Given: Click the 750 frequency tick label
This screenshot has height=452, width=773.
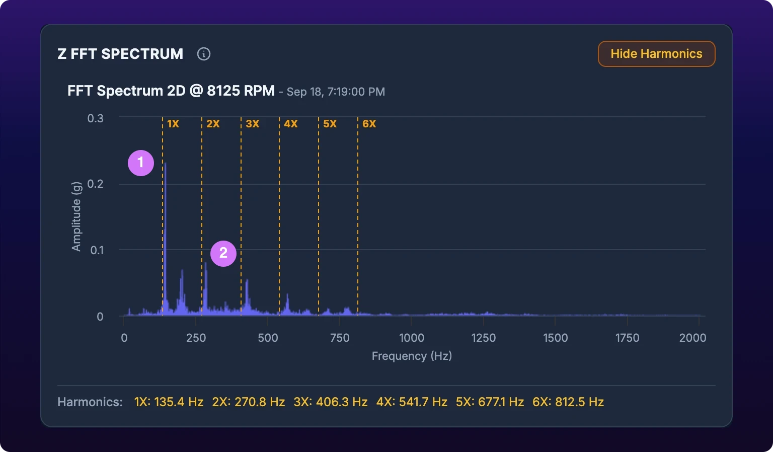Looking at the screenshot, I should pos(340,338).
